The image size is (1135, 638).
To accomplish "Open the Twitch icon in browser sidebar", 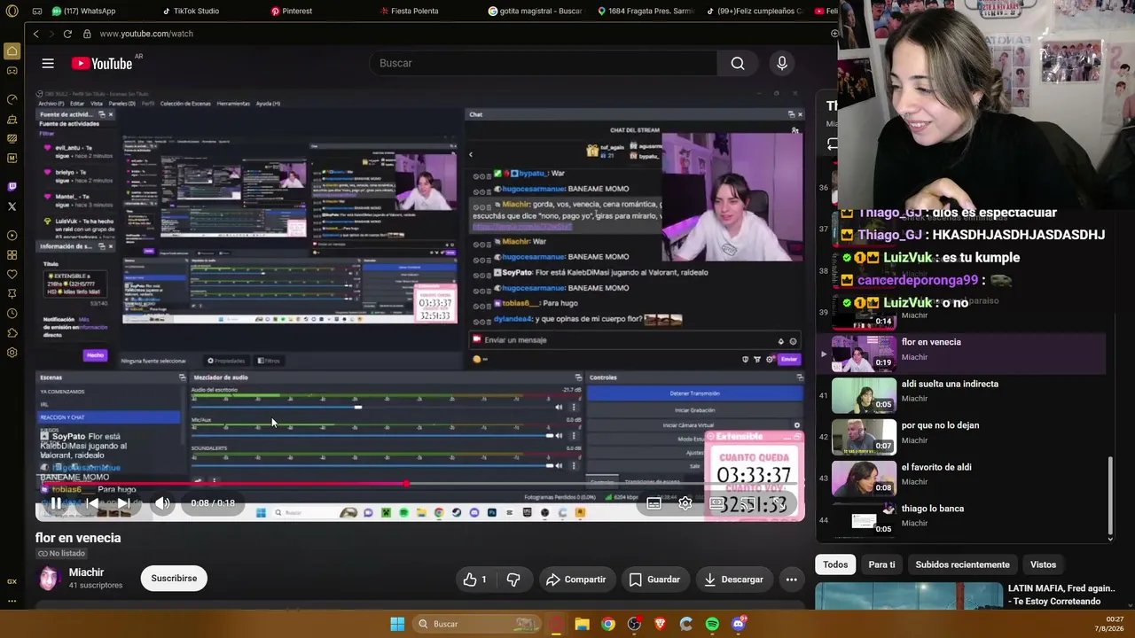I will 12,186.
